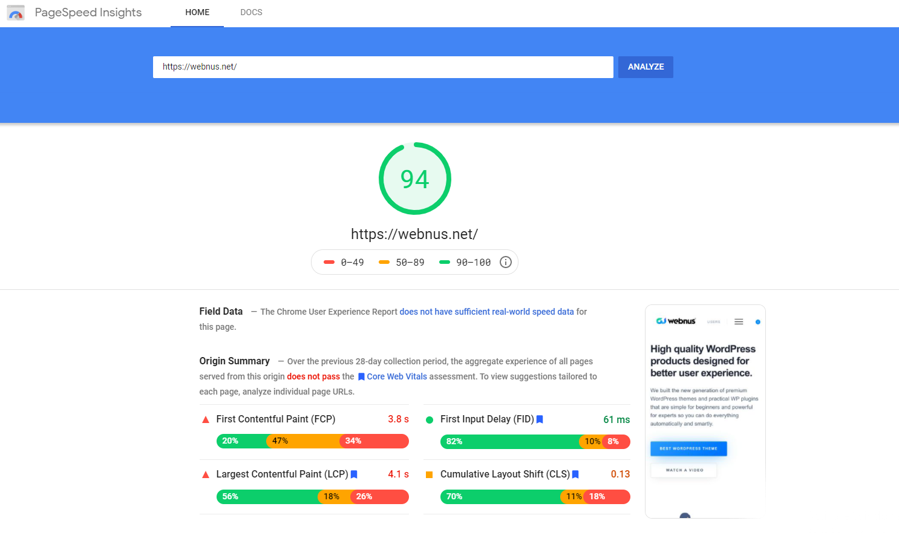
Task: Click the PageSpeed Insights logo icon
Action: (16, 13)
